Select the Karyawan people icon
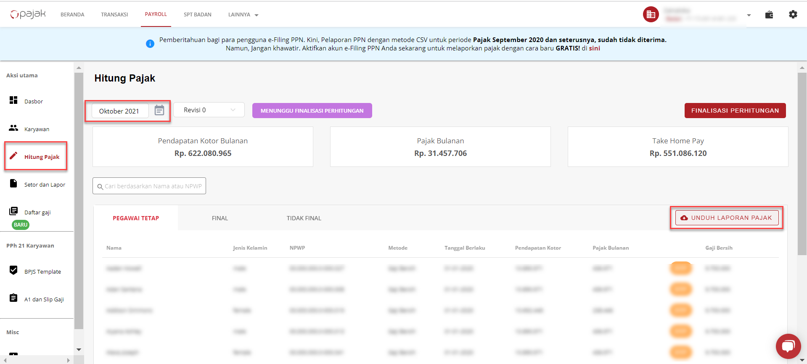This screenshot has width=807, height=364. [x=13, y=128]
